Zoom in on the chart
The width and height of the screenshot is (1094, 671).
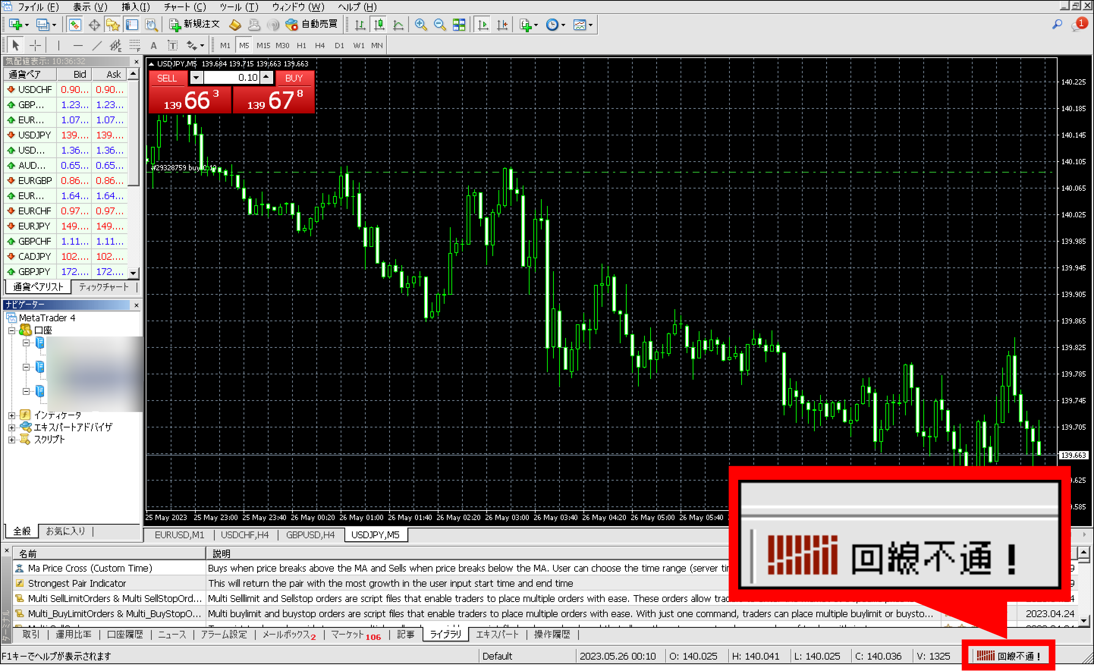pyautogui.click(x=420, y=24)
